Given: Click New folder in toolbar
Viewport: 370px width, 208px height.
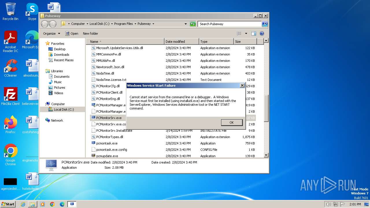Looking at the screenshot, I should point(90,34).
